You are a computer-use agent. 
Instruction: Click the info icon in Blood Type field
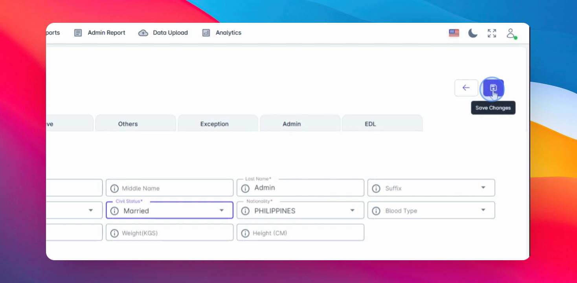click(376, 211)
